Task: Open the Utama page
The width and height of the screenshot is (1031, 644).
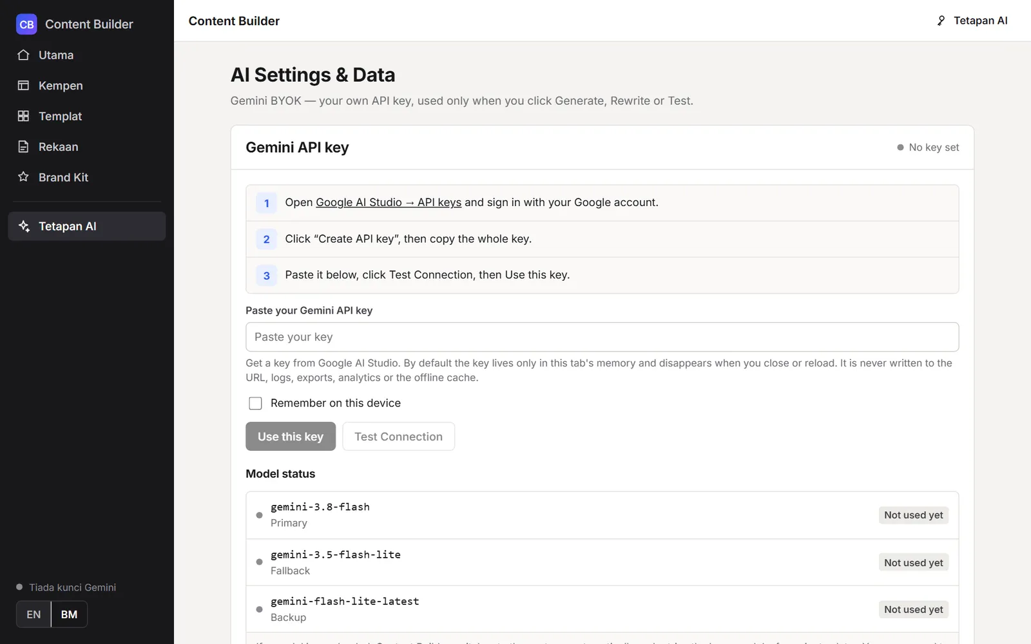Action: coord(87,55)
